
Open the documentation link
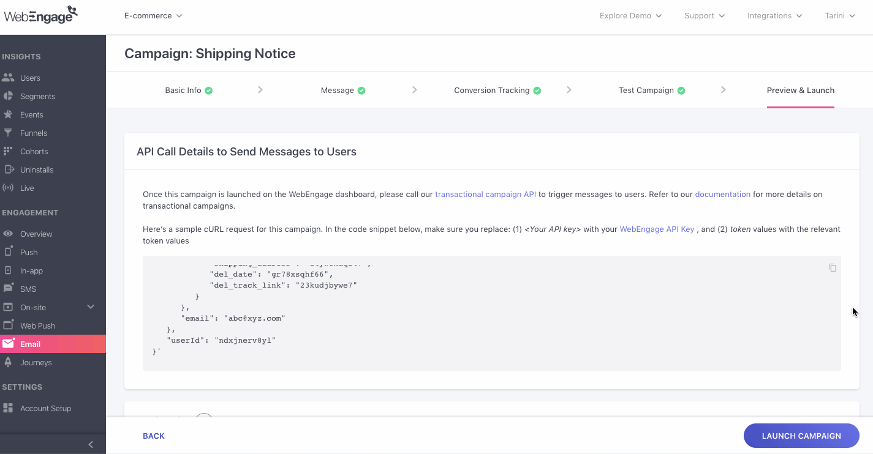pos(722,194)
